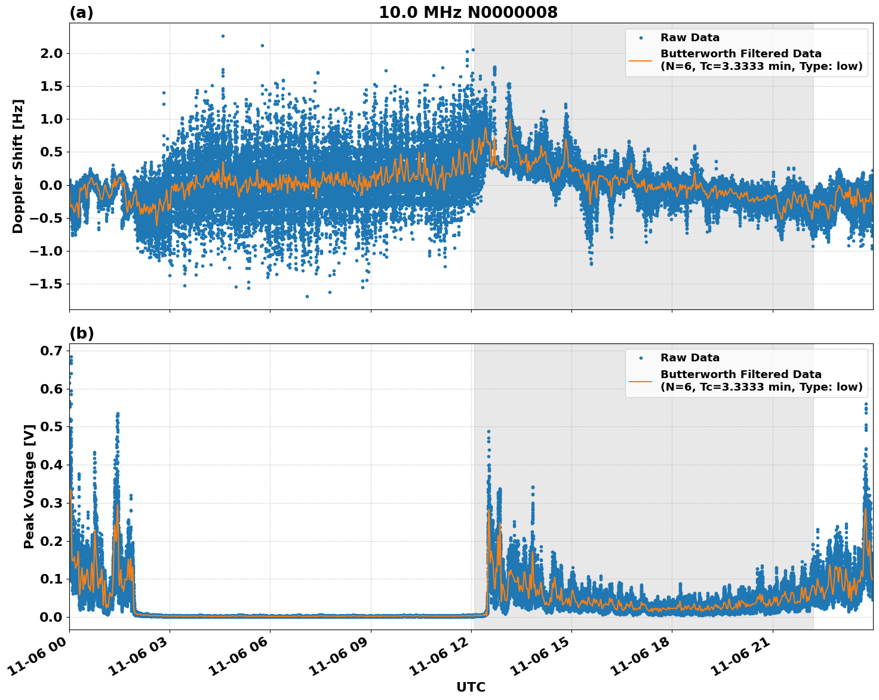Click the tallest Doppler spike near 11-06 13

point(493,66)
